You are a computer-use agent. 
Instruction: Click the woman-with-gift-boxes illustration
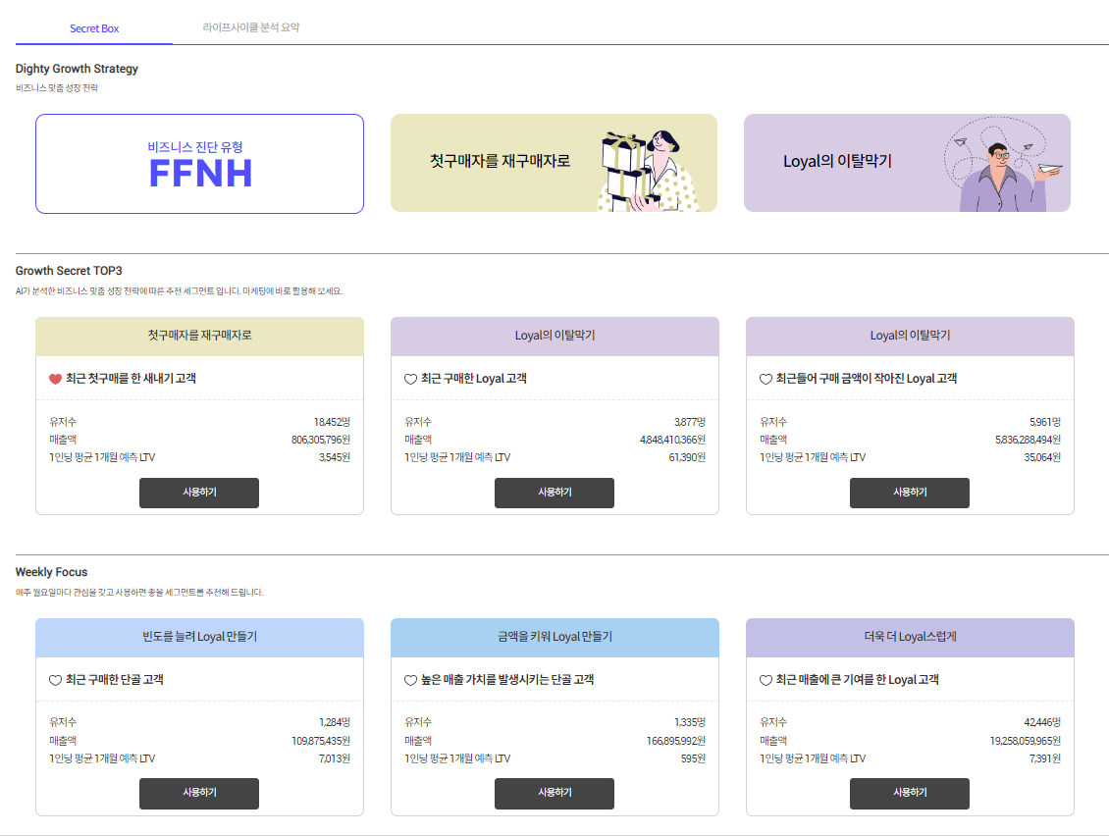[x=649, y=171]
